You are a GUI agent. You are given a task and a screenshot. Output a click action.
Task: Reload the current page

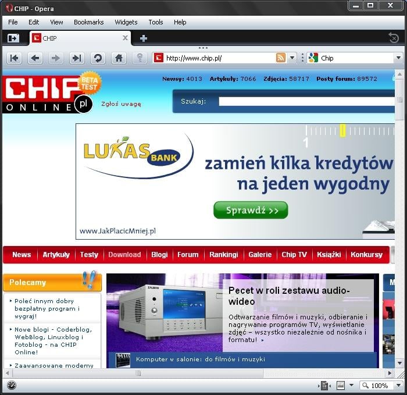point(98,58)
